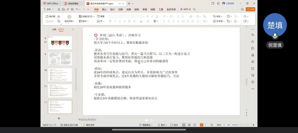Switch to the Animation (动画) tab
The image size is (298, 133).
pyautogui.click(x=128, y=9)
